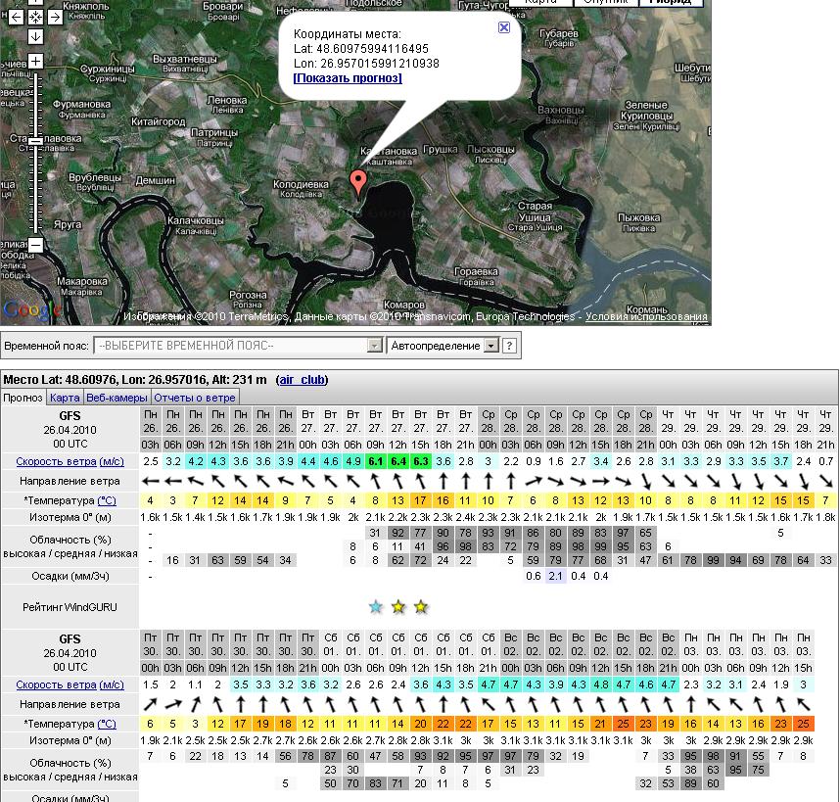Open the Автоопределение dropdown
Image resolution: width=840 pixels, height=802 pixels.
pyautogui.click(x=444, y=346)
